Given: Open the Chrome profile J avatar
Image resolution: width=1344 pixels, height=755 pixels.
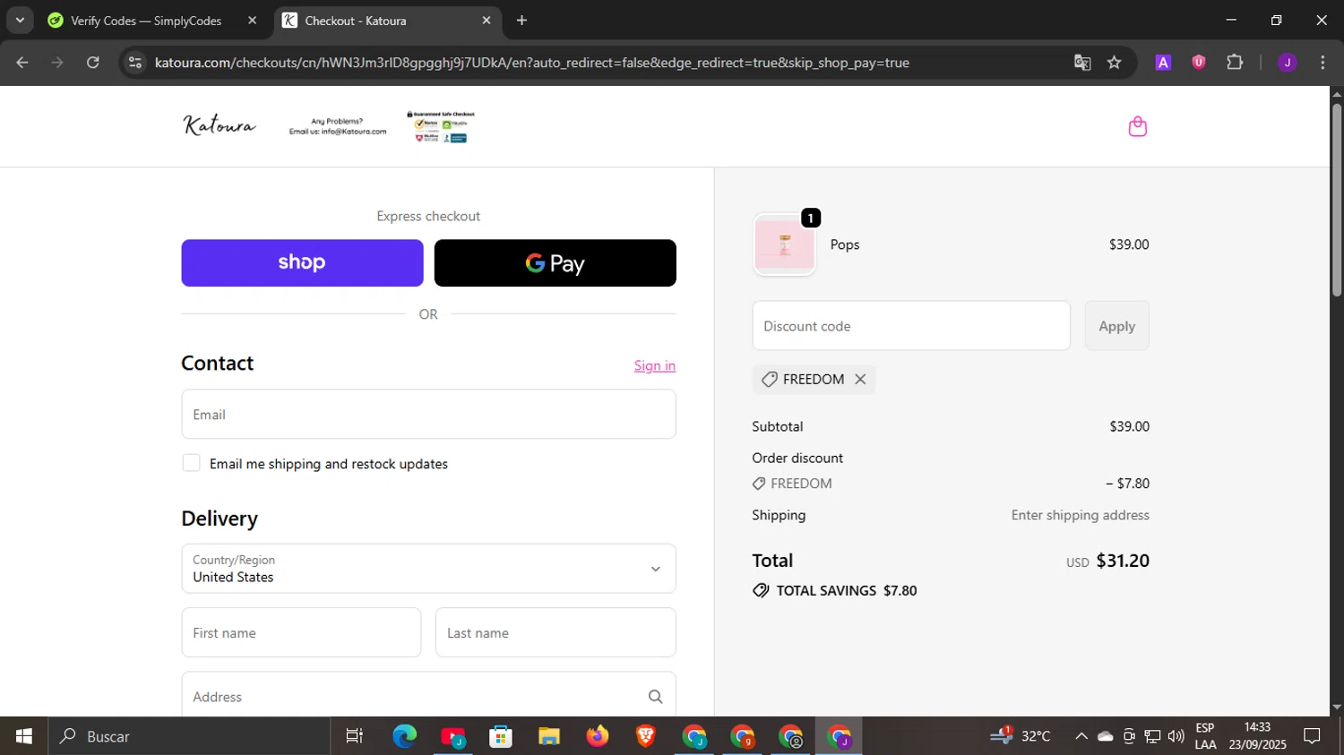Looking at the screenshot, I should (1288, 63).
